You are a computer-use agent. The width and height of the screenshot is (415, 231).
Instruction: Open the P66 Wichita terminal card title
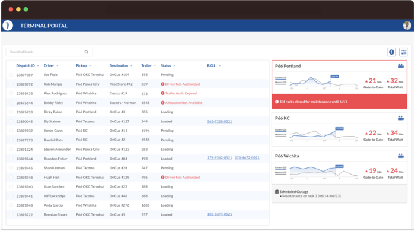287,156
